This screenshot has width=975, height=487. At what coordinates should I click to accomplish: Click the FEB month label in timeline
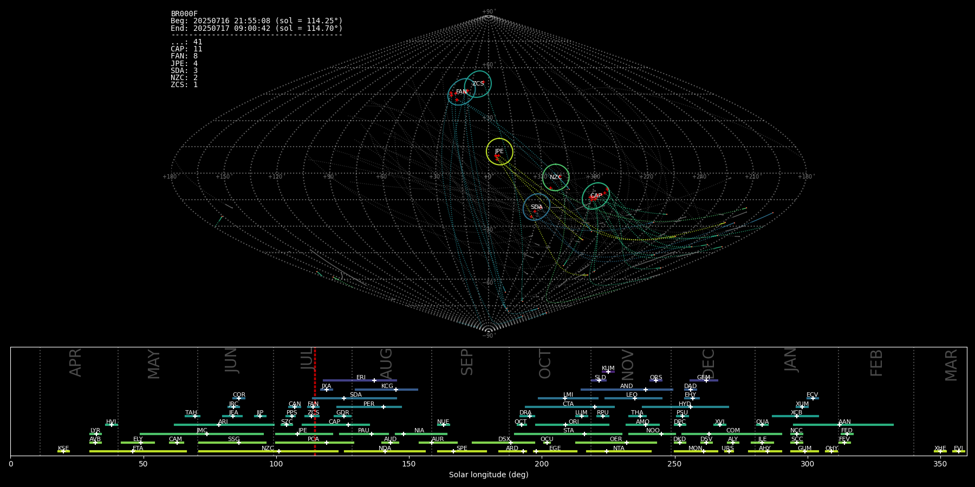pyautogui.click(x=876, y=363)
